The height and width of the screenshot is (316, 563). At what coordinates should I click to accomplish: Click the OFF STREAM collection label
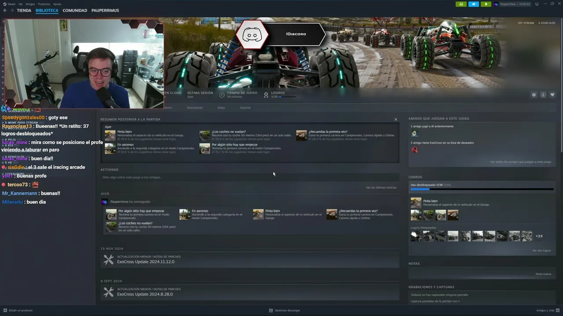point(526,23)
